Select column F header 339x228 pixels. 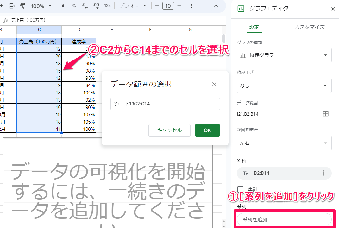click(x=150, y=30)
